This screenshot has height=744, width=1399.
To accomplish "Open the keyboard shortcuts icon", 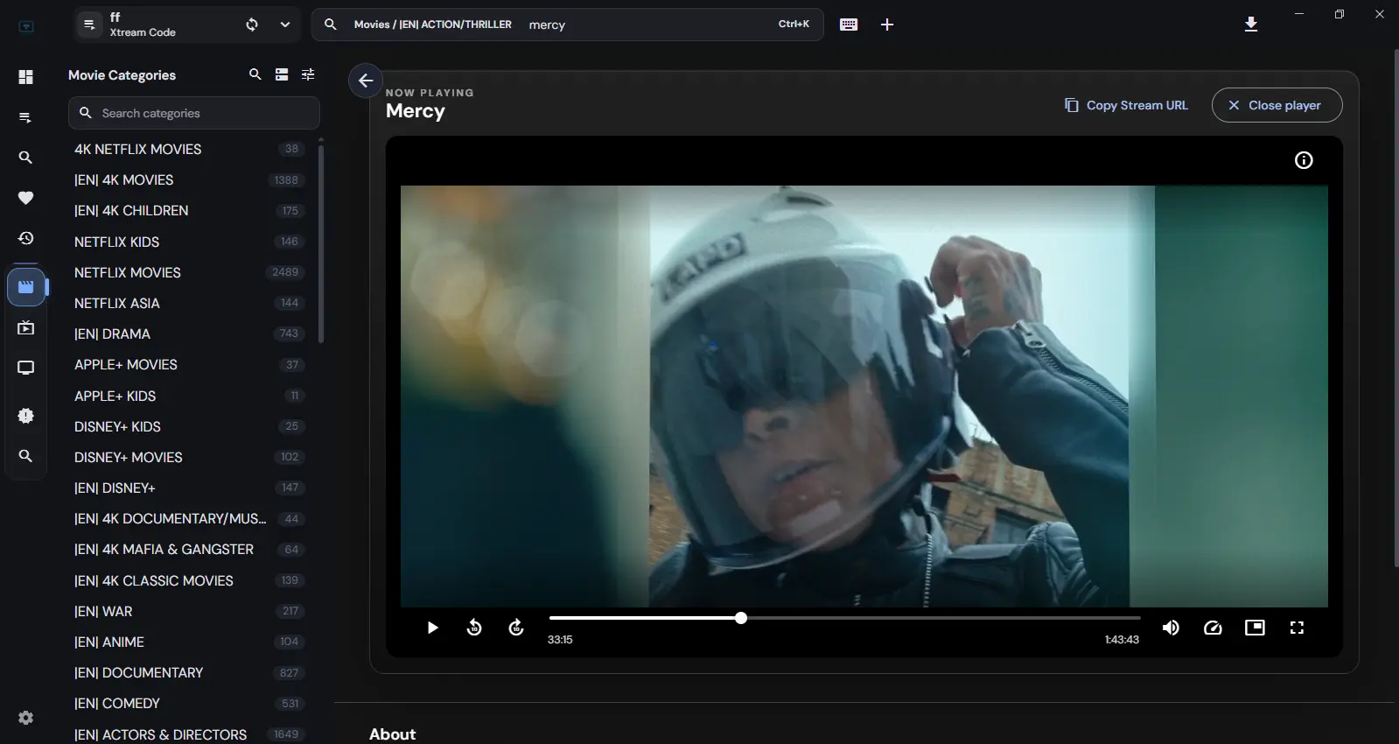I will point(849,25).
